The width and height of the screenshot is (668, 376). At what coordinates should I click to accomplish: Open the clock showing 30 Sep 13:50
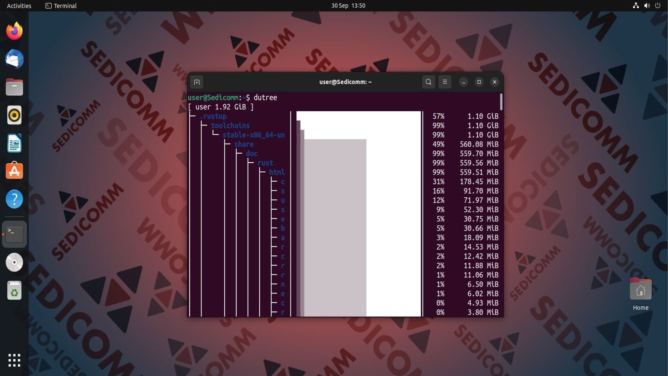click(348, 6)
